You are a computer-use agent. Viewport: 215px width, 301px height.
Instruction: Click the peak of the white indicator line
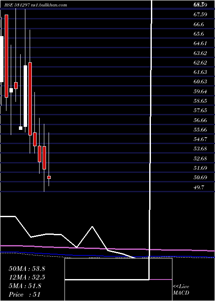pos(92,227)
